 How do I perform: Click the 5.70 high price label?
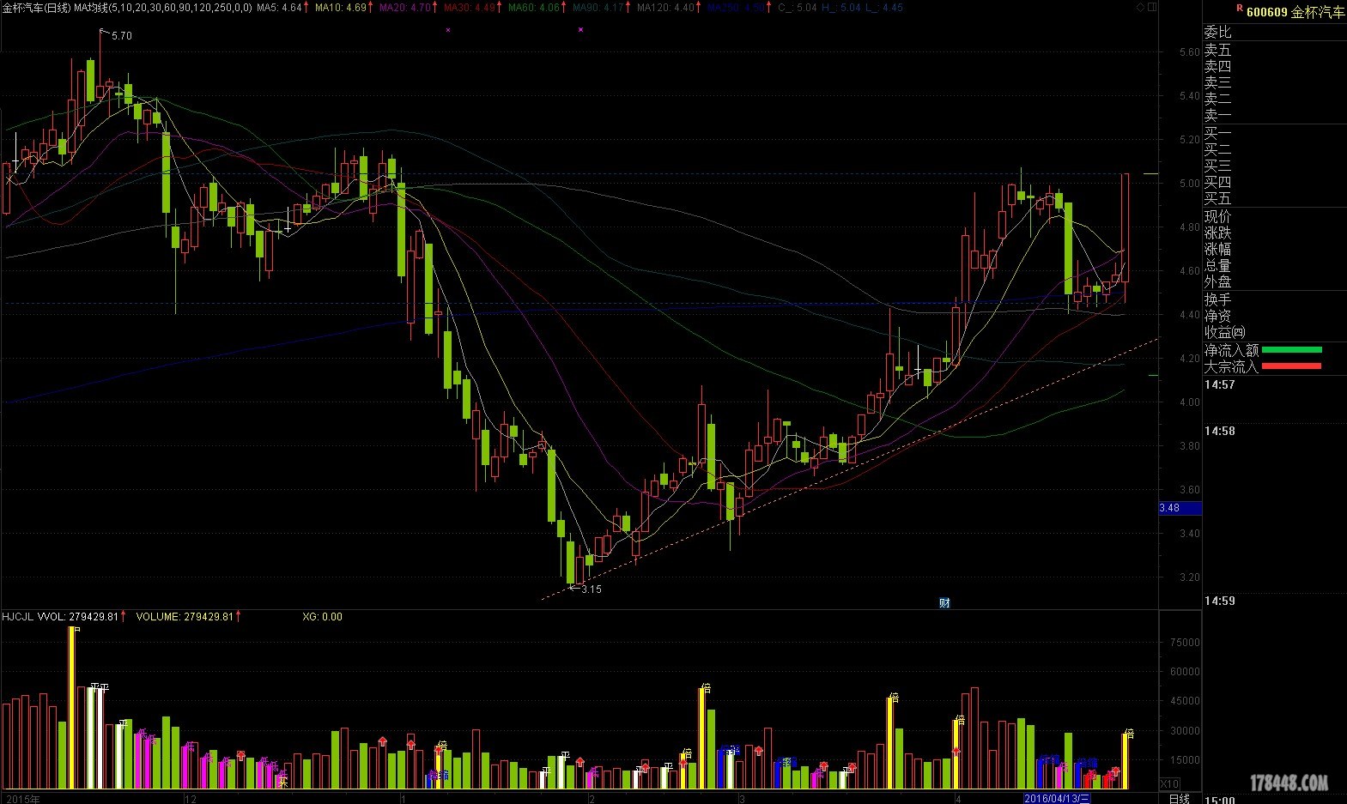click(122, 36)
